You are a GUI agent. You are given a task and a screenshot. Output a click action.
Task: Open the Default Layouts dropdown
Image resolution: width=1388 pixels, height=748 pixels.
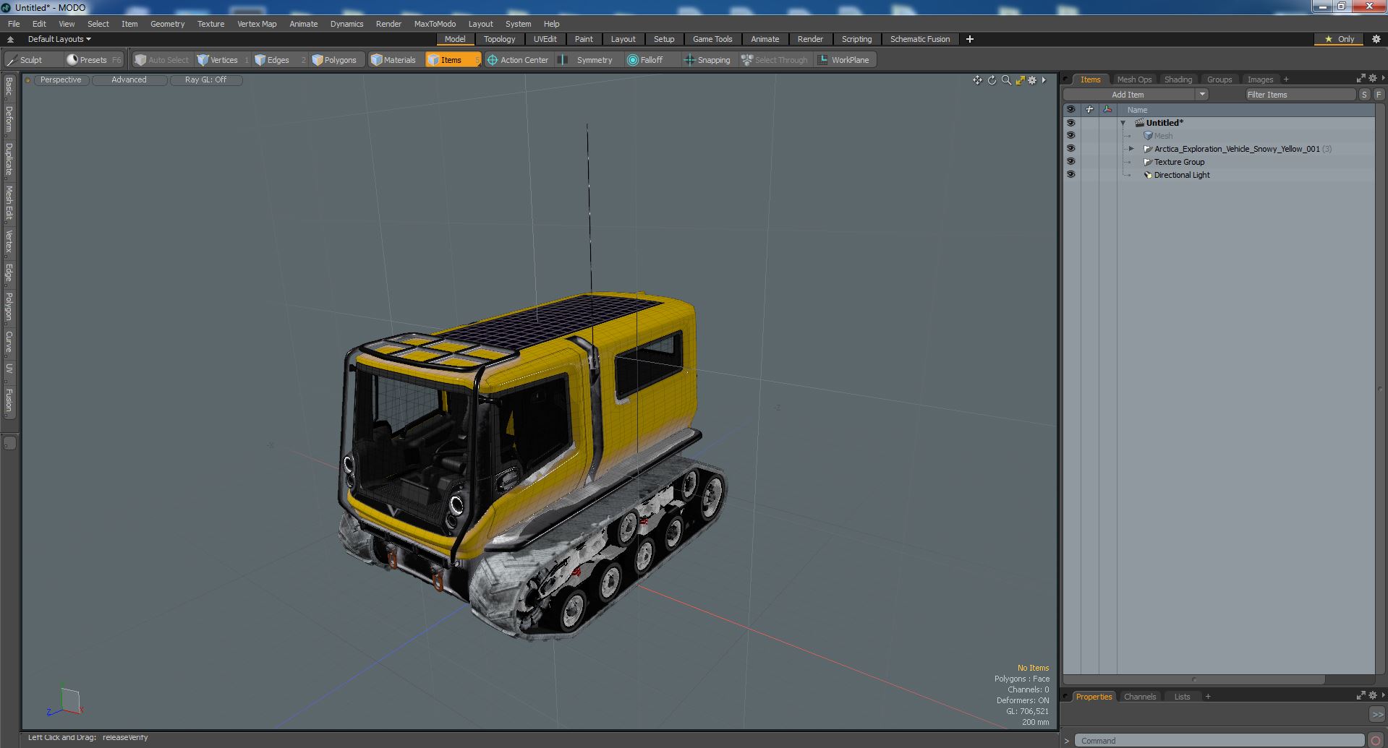click(59, 39)
